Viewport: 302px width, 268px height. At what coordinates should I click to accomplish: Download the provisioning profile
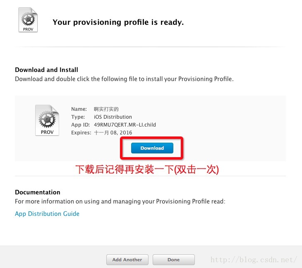click(x=152, y=148)
